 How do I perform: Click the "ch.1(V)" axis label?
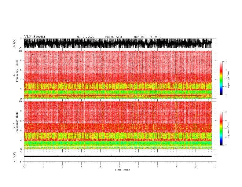point(15,43)
